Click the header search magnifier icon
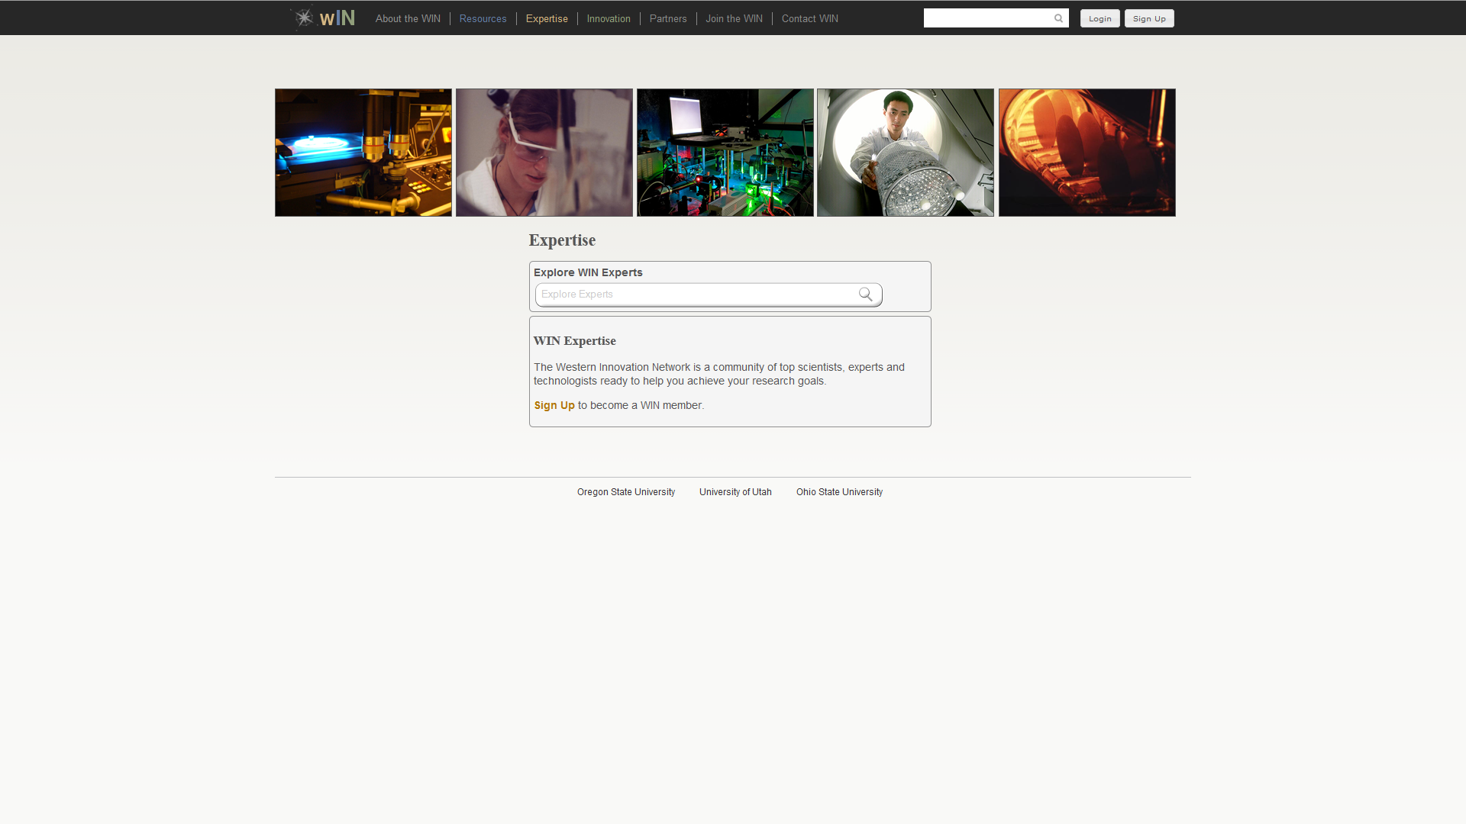Viewport: 1466px width, 824px height. click(1058, 18)
